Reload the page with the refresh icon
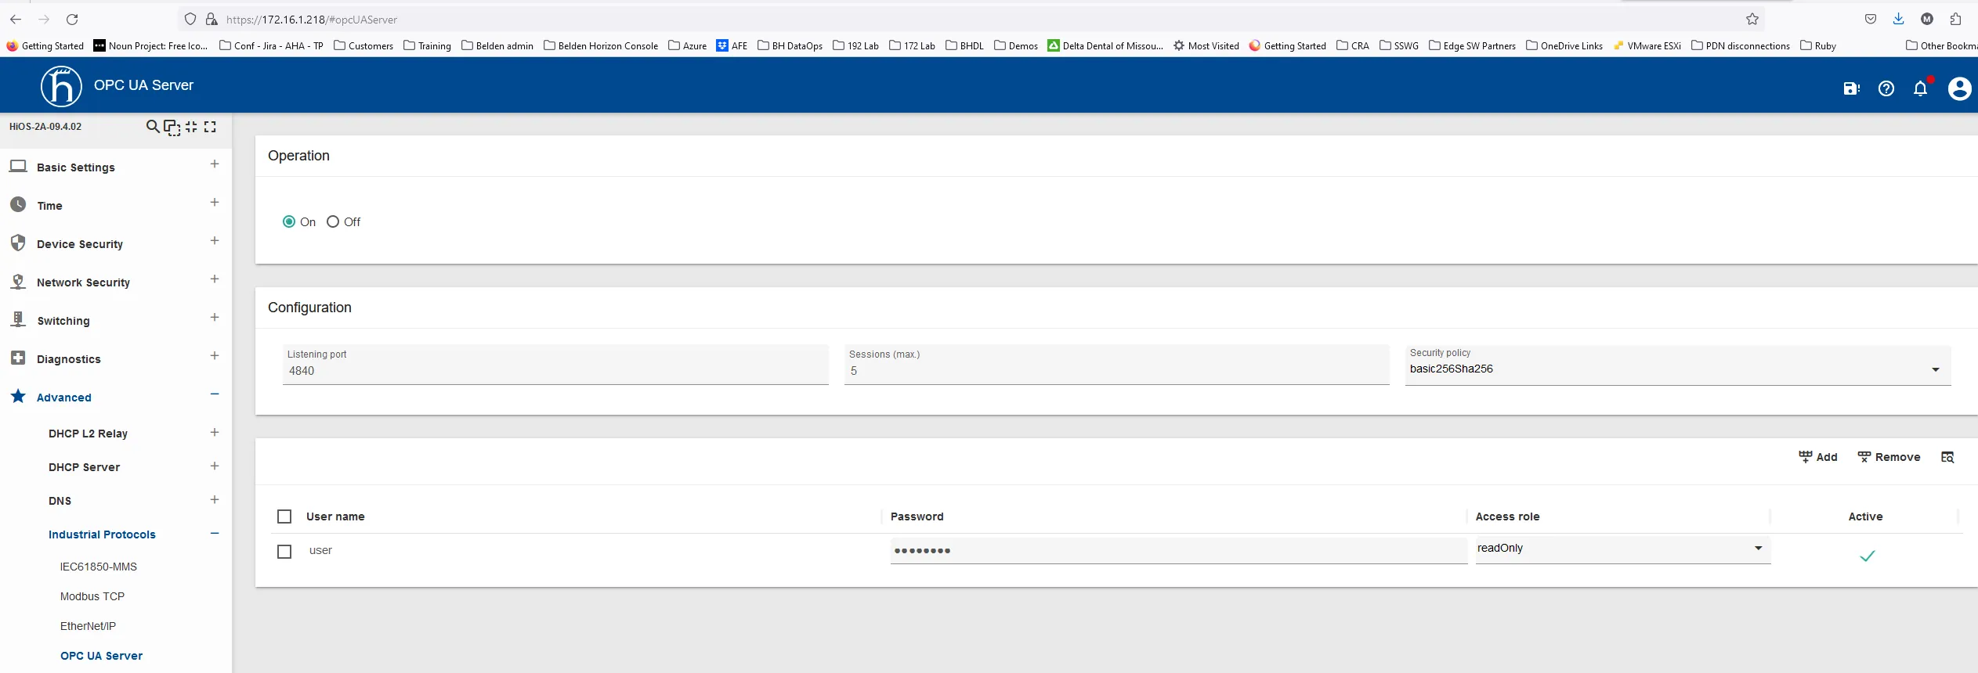Screen dimensions: 1978x673 pyautogui.click(x=72, y=19)
